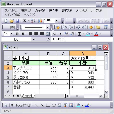114x114 pixels.
Task: Center align text
Action: [36, 34]
